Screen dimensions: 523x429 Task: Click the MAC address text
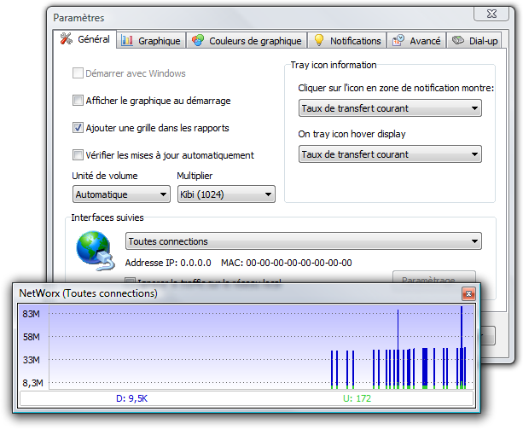tap(287, 263)
